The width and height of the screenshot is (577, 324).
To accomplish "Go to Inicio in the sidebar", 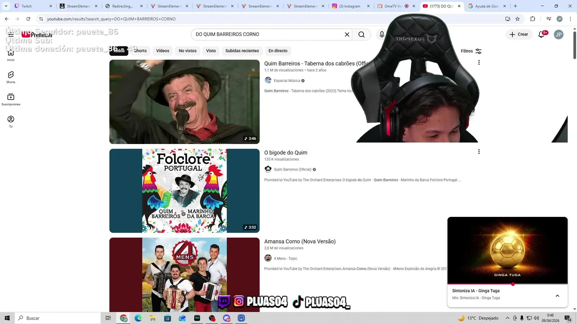I will coord(11,55).
